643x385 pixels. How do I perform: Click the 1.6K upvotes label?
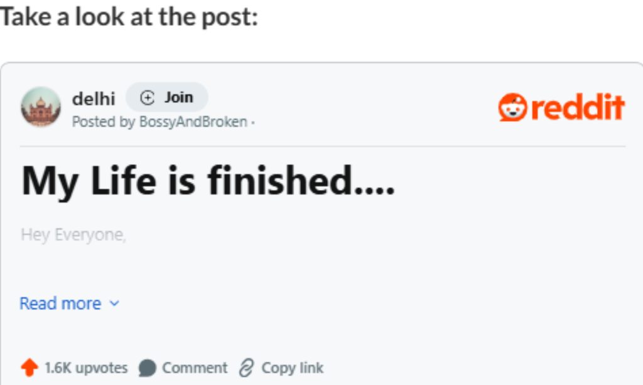[x=86, y=368]
